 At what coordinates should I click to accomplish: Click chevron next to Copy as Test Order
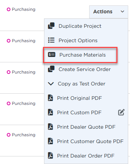pos(51,84)
